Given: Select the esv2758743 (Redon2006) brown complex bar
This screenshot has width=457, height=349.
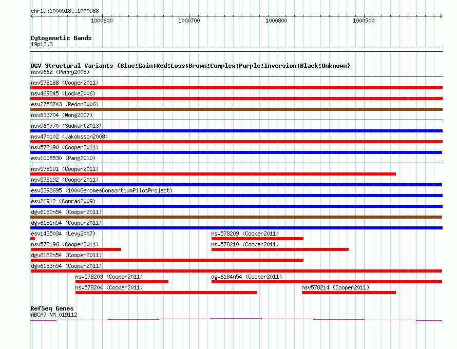Looking at the screenshot, I should click(x=236, y=109).
